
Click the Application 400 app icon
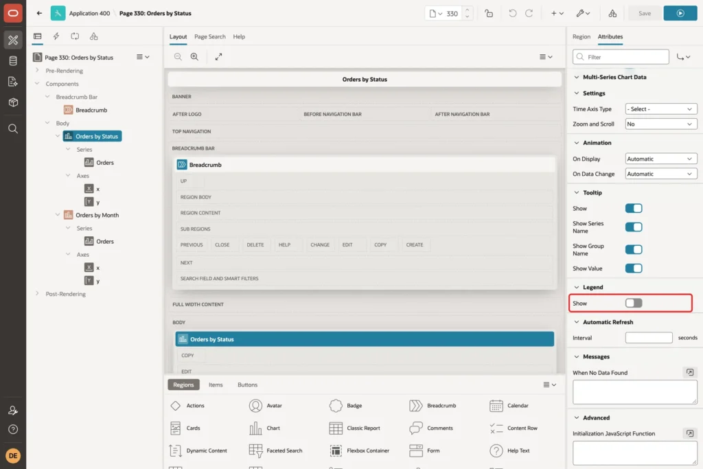pos(58,13)
